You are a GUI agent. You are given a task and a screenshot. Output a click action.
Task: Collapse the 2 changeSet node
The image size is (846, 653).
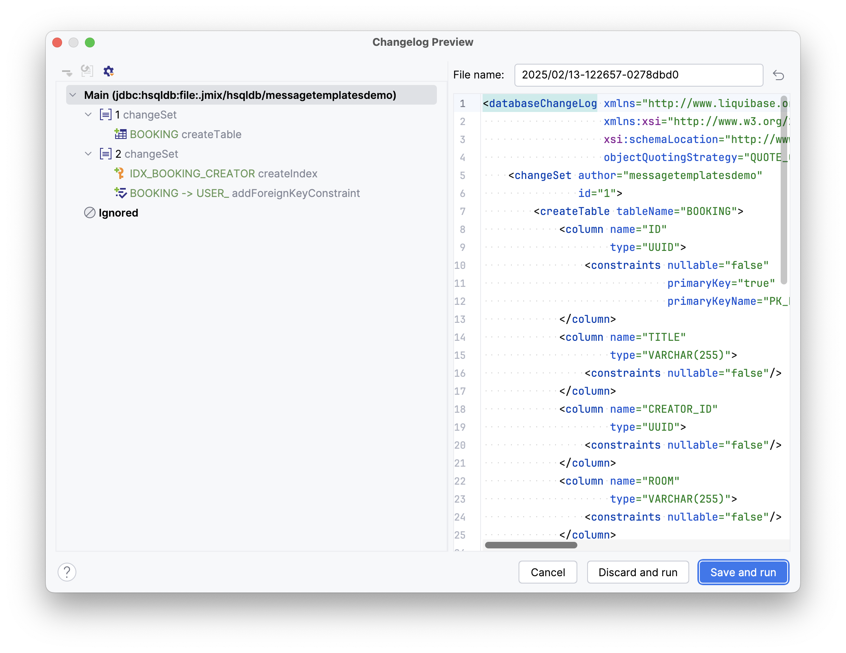point(88,154)
